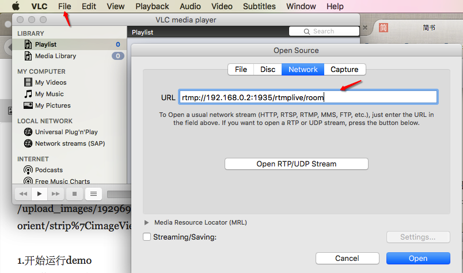Select My Videos in the sidebar
This screenshot has height=273, width=463.
[x=51, y=82]
